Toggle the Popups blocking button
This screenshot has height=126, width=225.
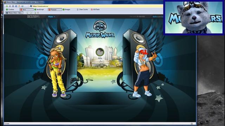(x=55, y=9)
